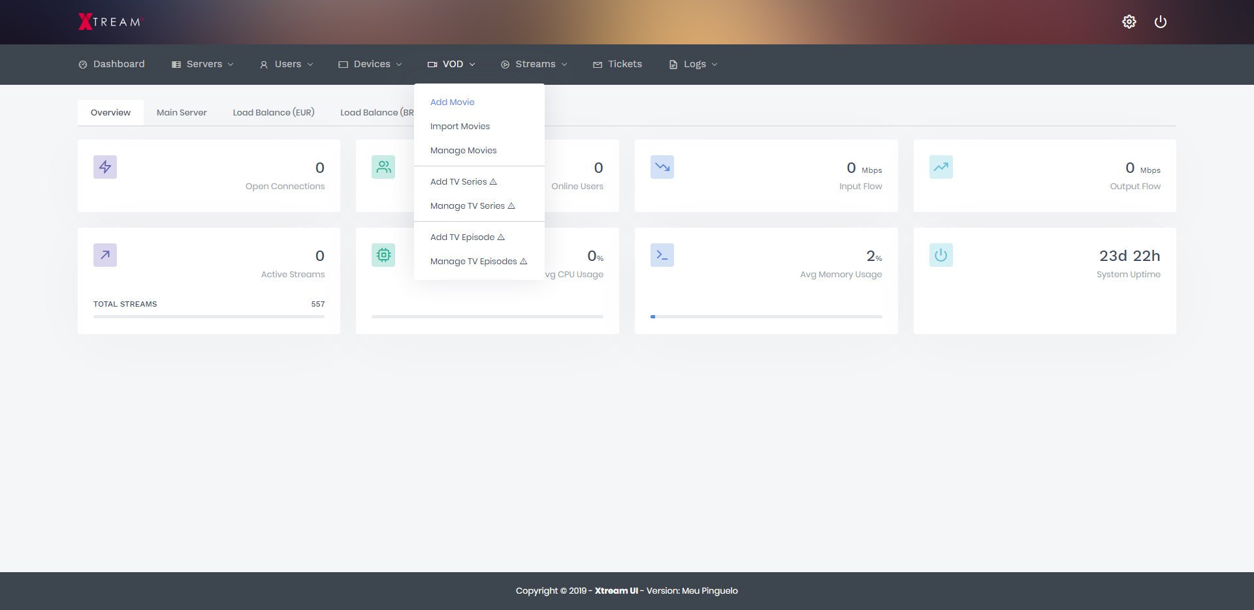
Task: Click warning triangle beside Manage TV Episodes
Action: (523, 262)
